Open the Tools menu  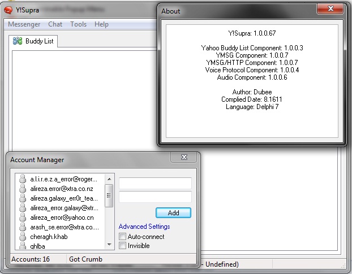click(x=78, y=24)
